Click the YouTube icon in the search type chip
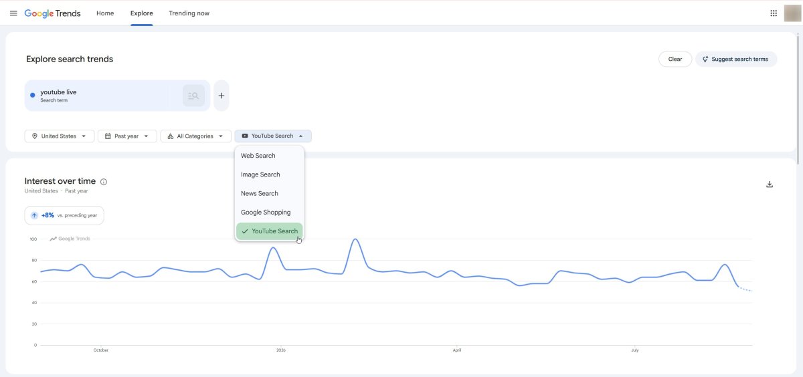Viewport: 803px width, 377px height. 245,136
